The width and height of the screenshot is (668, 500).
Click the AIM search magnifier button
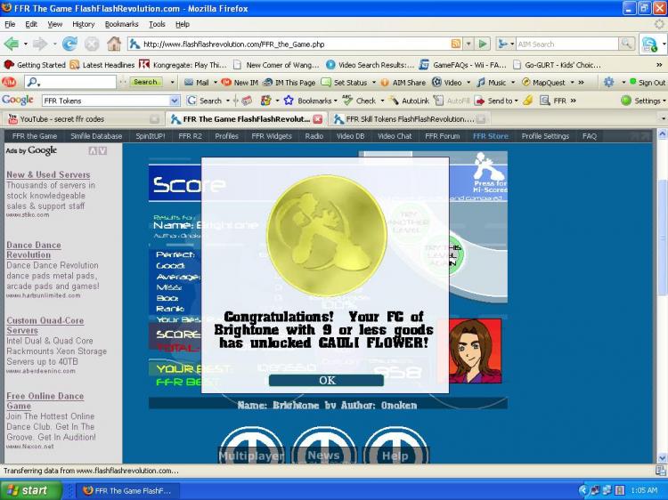[x=626, y=44]
